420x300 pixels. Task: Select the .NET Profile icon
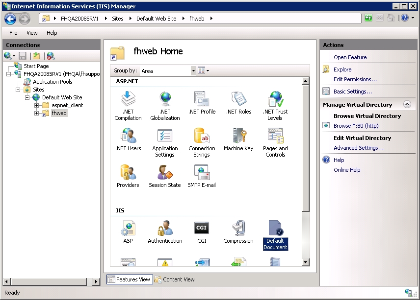[x=202, y=103]
